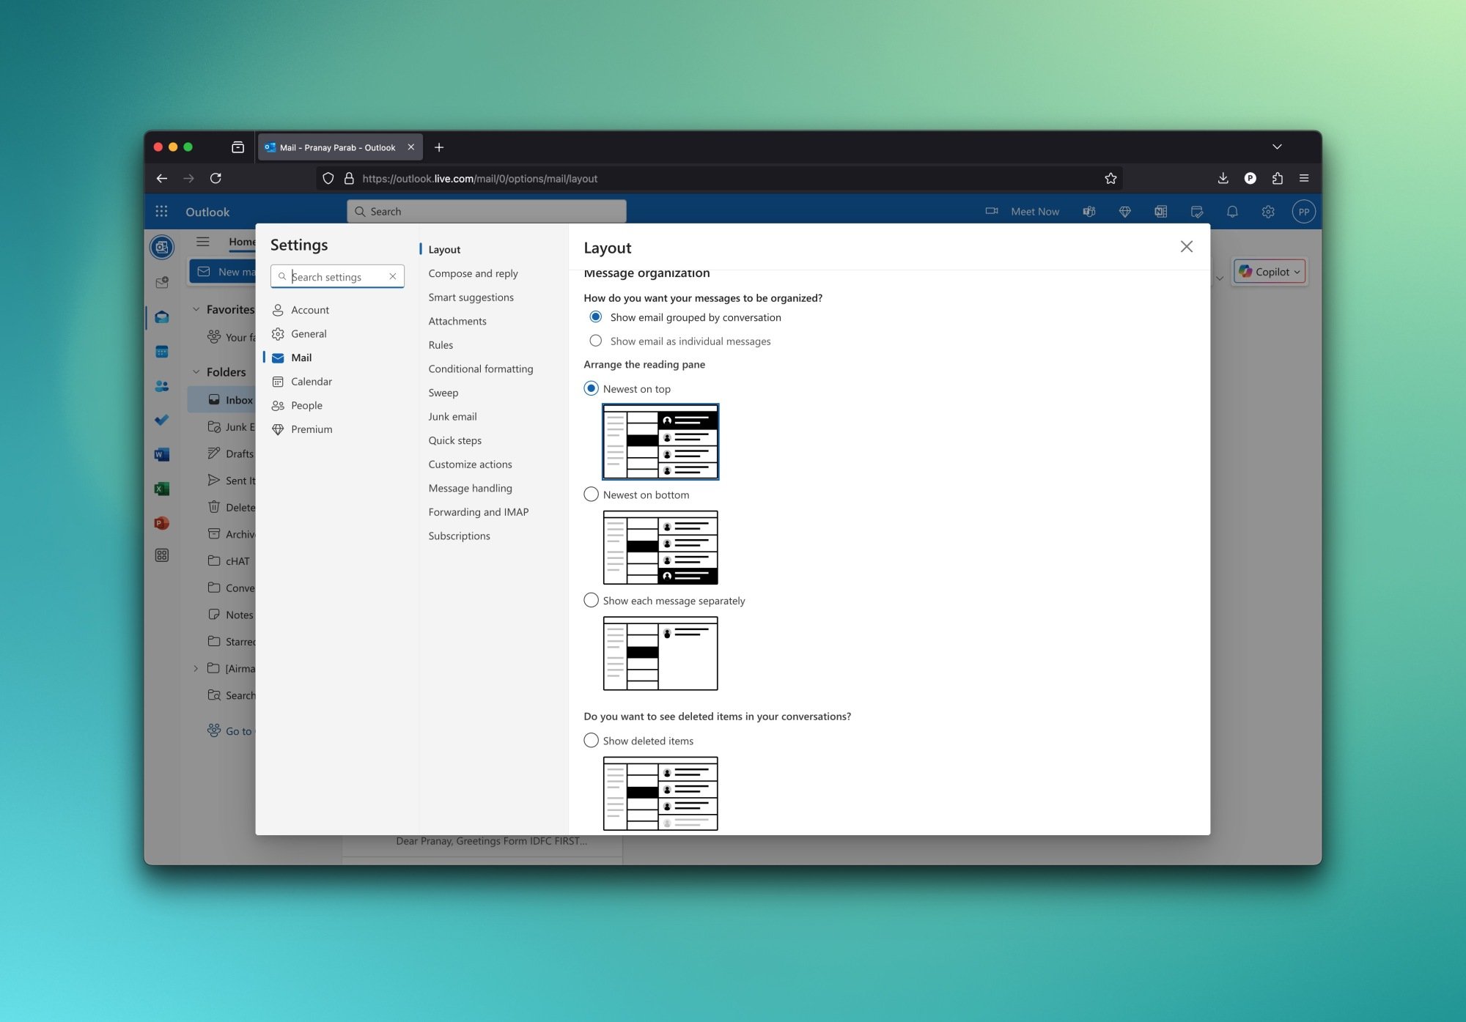The width and height of the screenshot is (1466, 1022).
Task: Open Compose and reply settings
Action: [x=473, y=273]
